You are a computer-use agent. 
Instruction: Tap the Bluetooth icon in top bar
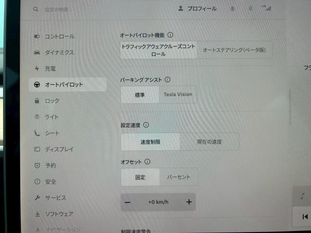point(251,9)
